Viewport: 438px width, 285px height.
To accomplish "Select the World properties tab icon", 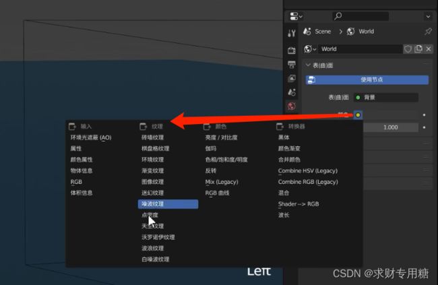I will point(292,106).
